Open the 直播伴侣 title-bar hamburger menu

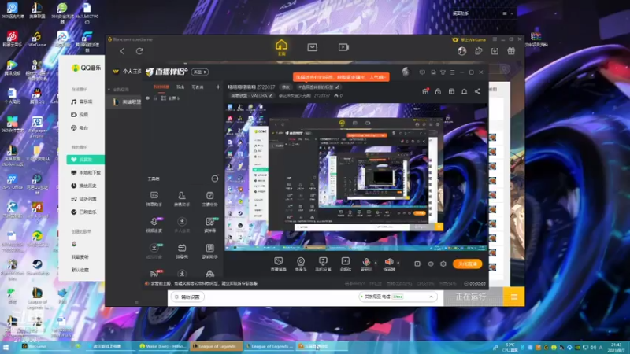point(452,72)
